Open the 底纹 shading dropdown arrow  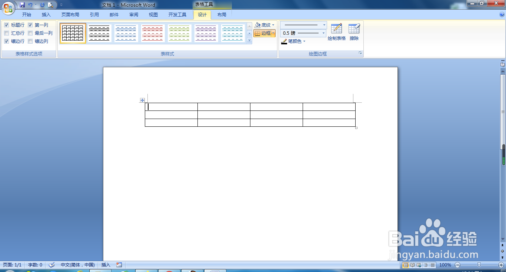pyautogui.click(x=273, y=25)
